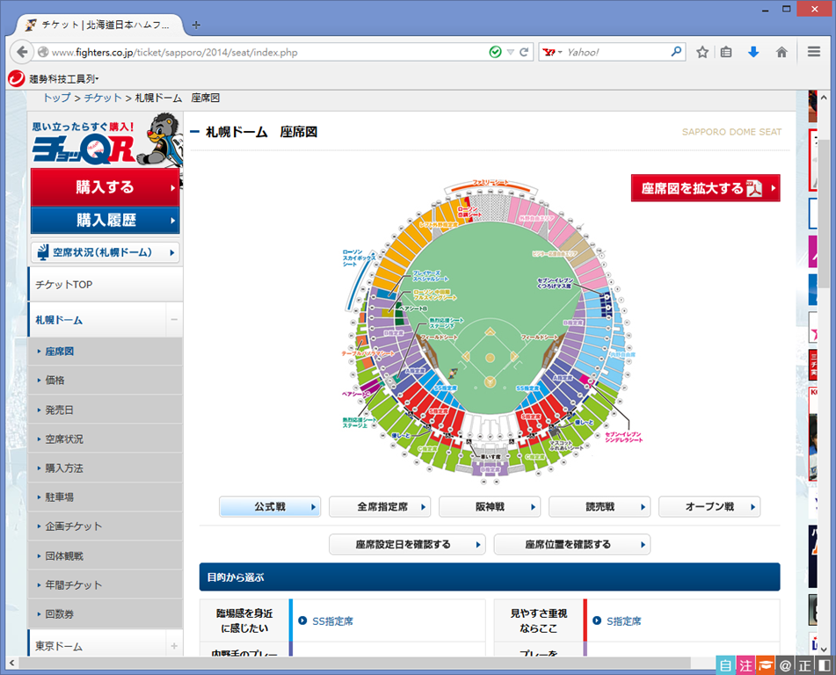Click the orange IME graduation-cap icon
The width and height of the screenshot is (836, 675).
[x=765, y=664]
